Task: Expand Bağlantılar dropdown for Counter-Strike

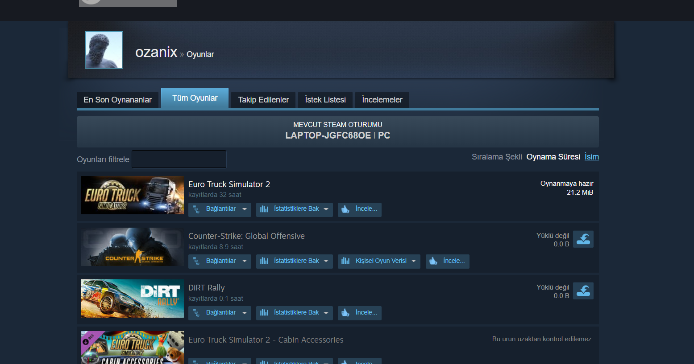Action: (220, 261)
